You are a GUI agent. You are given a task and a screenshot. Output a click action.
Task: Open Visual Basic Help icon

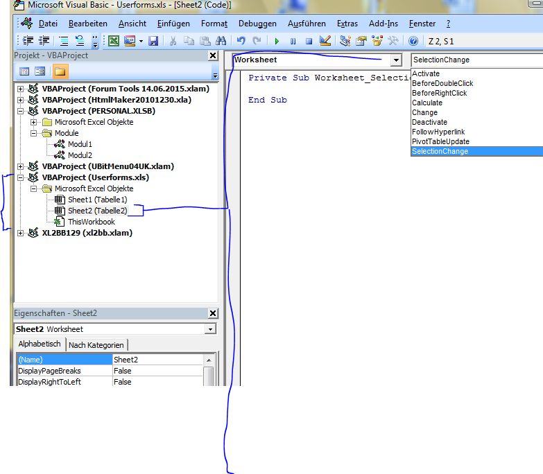tap(413, 41)
